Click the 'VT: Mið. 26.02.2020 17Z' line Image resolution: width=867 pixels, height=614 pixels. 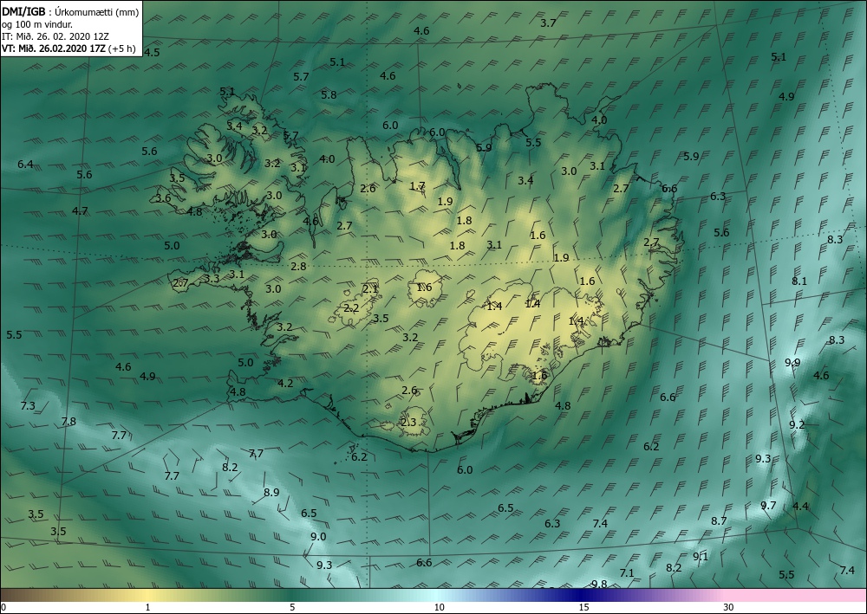pos(53,48)
